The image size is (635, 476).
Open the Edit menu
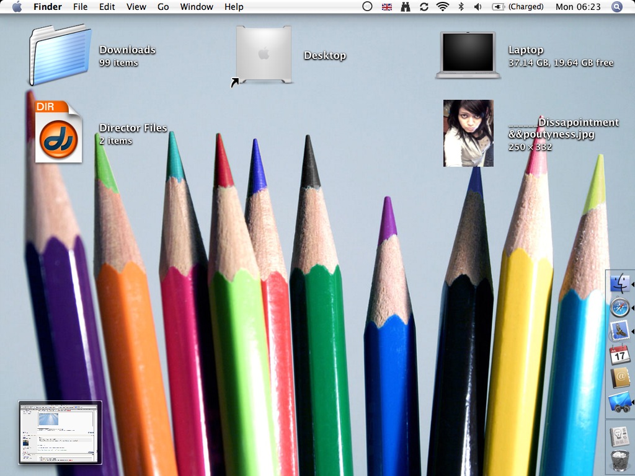tap(107, 7)
